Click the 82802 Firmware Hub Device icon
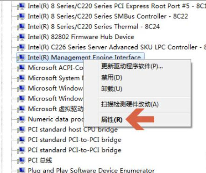The height and width of the screenshot is (173, 206). coord(21,37)
